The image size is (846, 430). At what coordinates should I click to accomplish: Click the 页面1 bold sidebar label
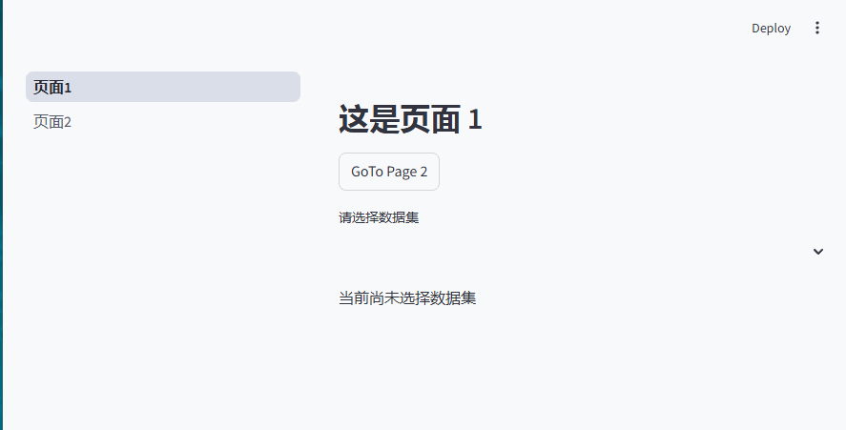(x=52, y=87)
